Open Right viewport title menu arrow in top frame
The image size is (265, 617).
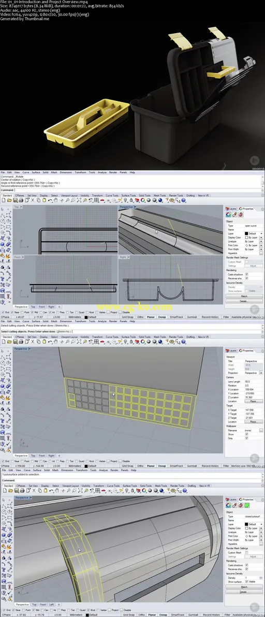pos(128,257)
